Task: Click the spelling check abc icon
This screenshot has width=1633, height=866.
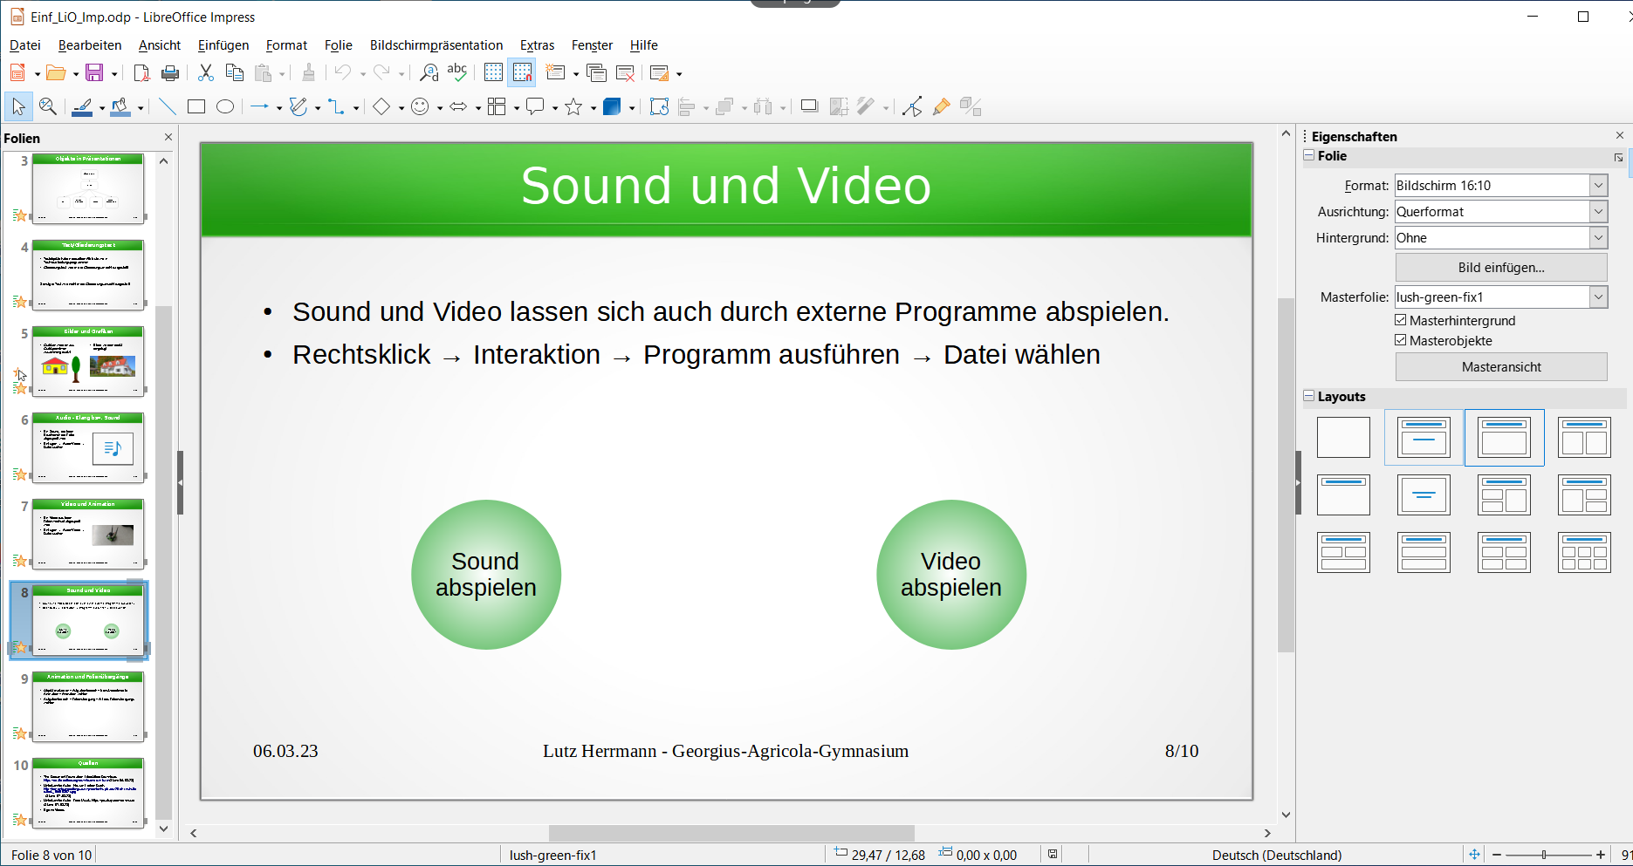Action: (x=456, y=73)
